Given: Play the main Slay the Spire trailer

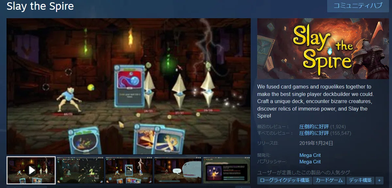Looking at the screenshot, I should [129, 86].
